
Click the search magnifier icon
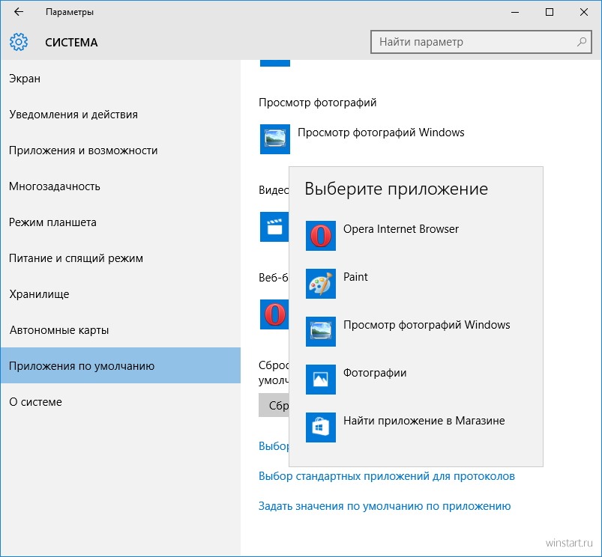coord(581,42)
